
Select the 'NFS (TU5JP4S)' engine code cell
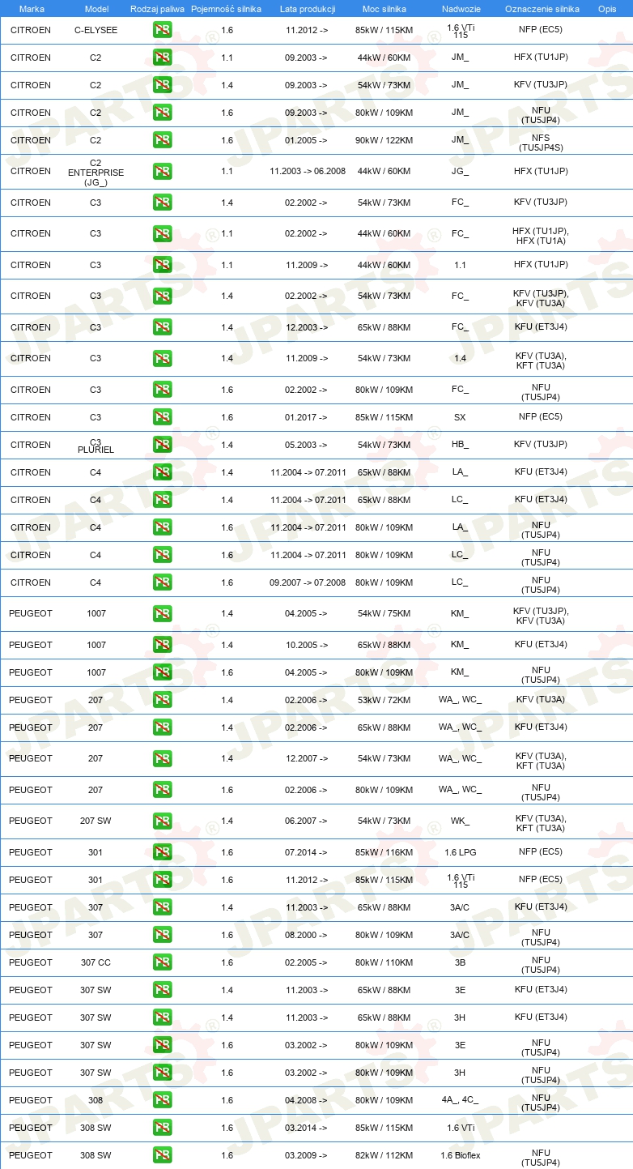[x=541, y=143]
